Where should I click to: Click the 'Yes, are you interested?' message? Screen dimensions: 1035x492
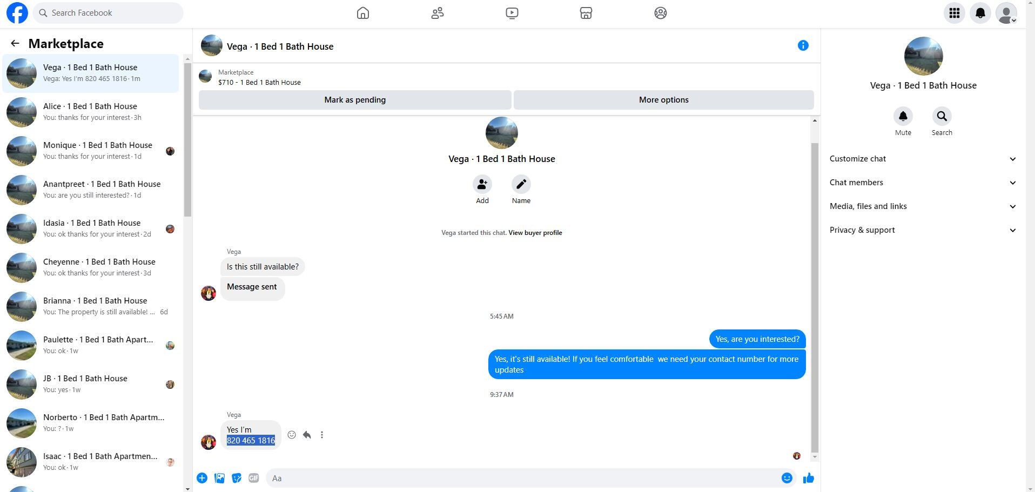(x=757, y=339)
